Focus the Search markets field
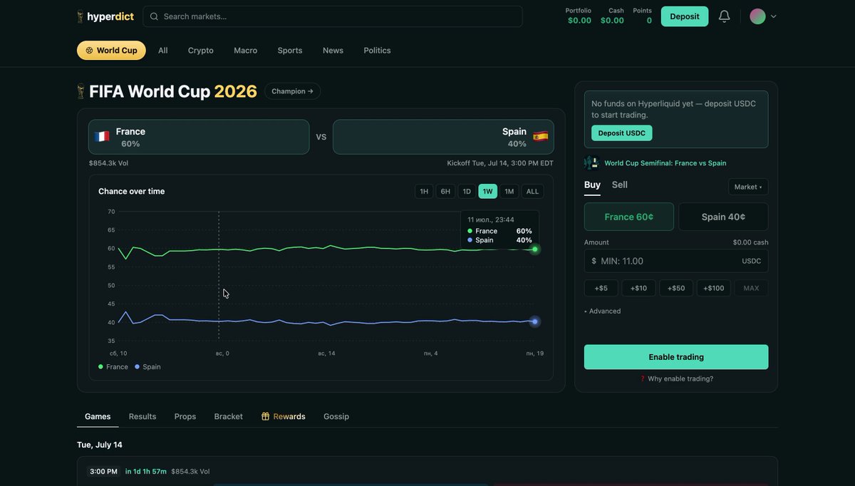 pos(333,16)
